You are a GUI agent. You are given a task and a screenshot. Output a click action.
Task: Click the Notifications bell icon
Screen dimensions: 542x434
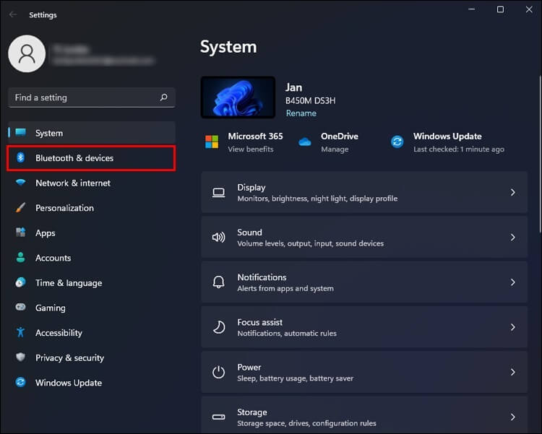(218, 282)
